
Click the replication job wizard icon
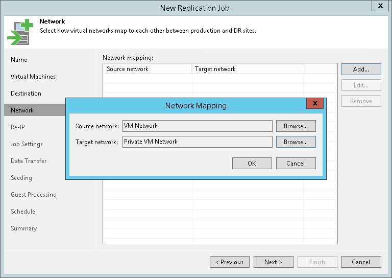point(19,32)
